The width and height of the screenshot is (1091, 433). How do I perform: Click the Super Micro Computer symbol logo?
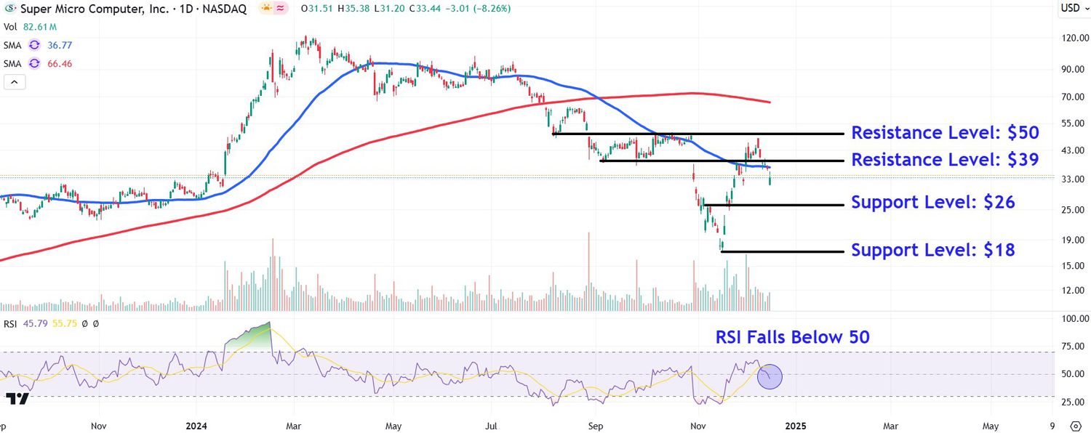(9, 9)
